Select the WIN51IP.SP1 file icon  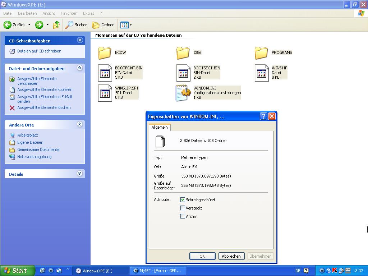pos(105,93)
